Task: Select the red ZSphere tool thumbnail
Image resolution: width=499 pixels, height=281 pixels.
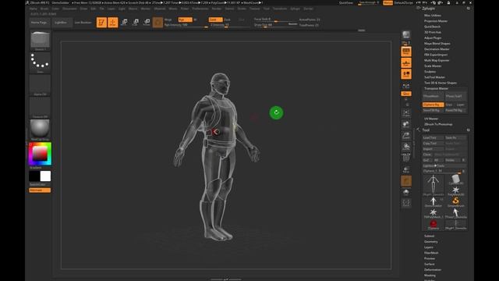Action: click(x=434, y=224)
